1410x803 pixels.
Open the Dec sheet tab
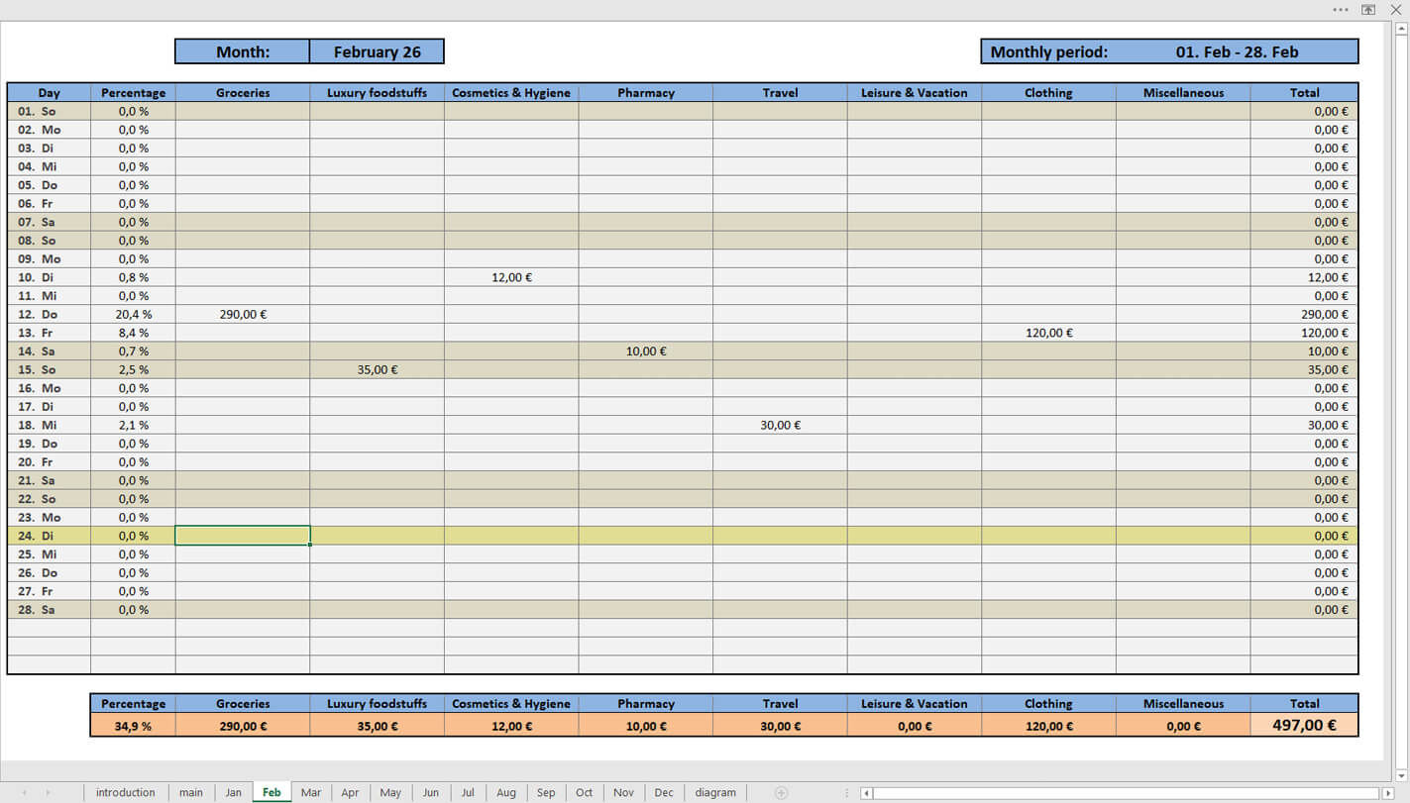click(x=664, y=793)
